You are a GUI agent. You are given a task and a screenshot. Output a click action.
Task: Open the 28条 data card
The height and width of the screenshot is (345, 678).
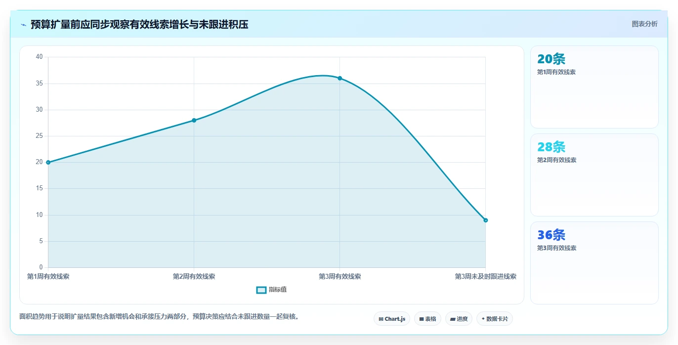(x=594, y=175)
